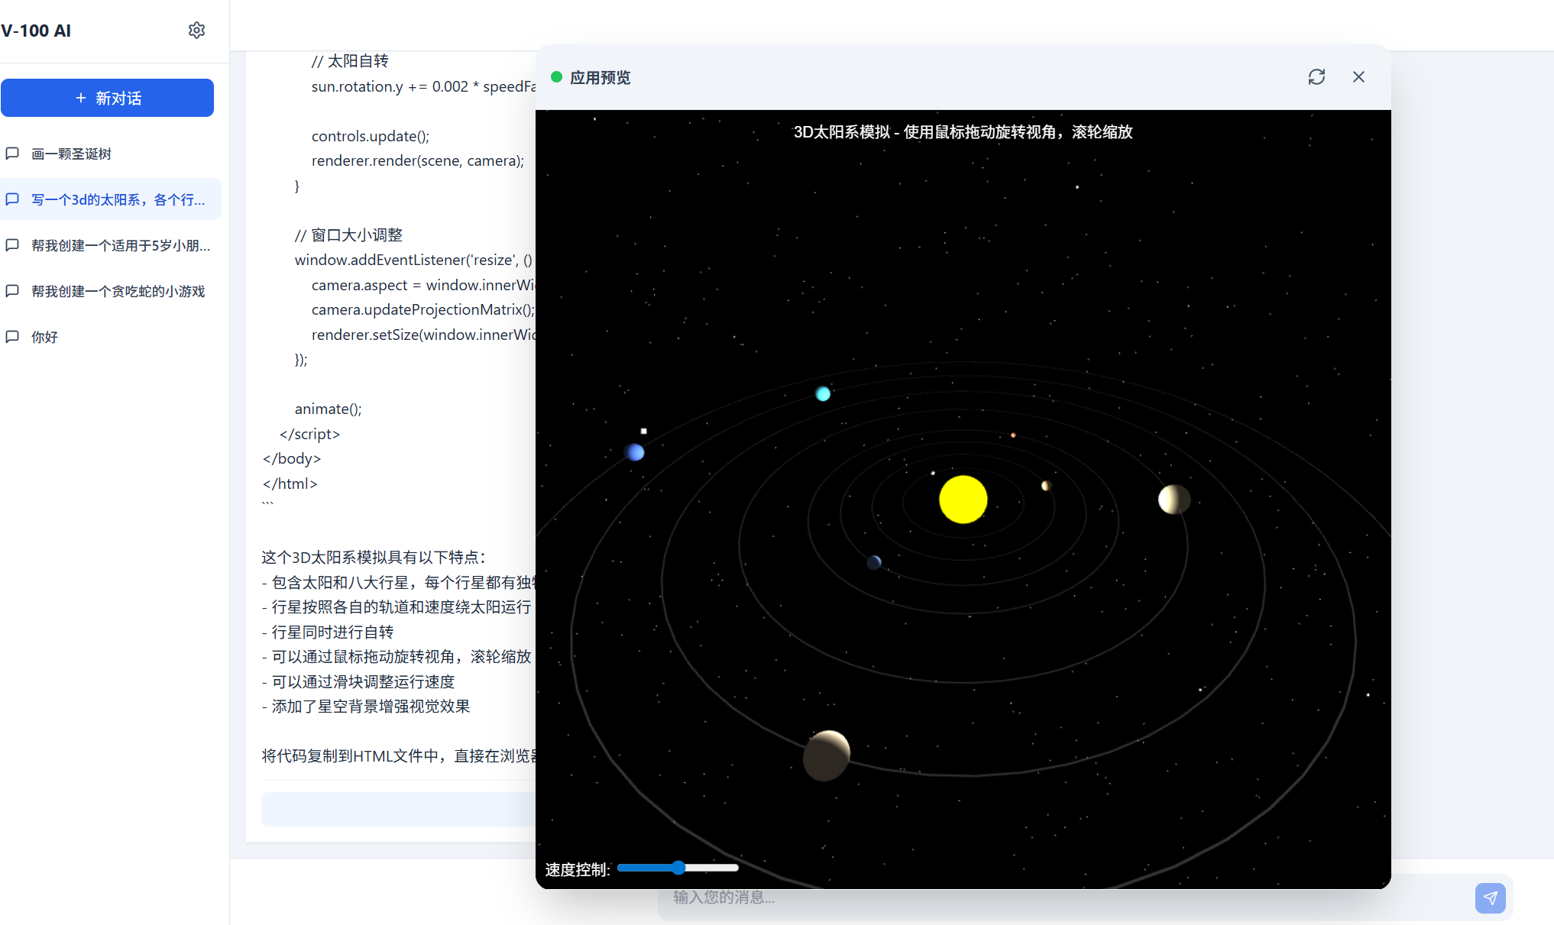
Task: Open the 你好 conversation
Action: pyautogui.click(x=111, y=337)
